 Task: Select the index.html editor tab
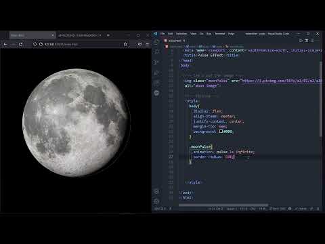click(174, 41)
